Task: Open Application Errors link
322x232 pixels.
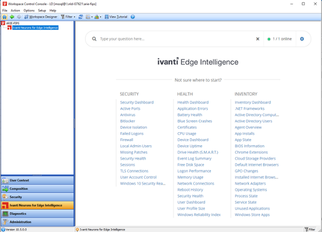Action: (x=192, y=109)
